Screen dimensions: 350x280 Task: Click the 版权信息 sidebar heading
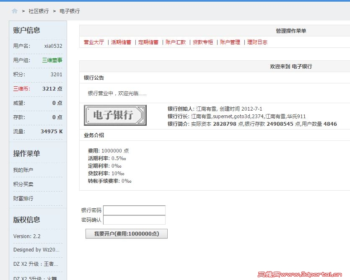coord(26,220)
